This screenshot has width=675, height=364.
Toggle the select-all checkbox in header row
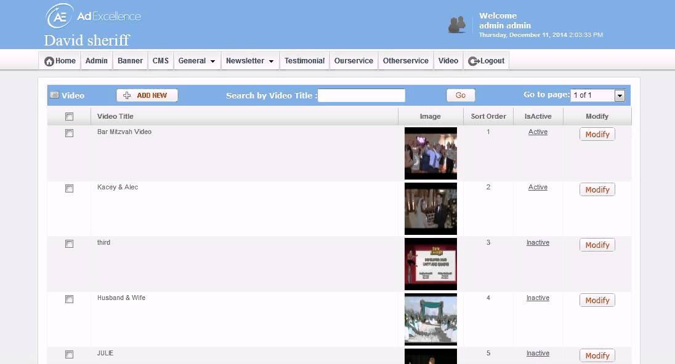tap(70, 116)
